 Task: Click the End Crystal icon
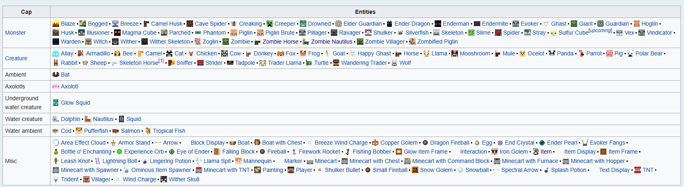[500, 143]
